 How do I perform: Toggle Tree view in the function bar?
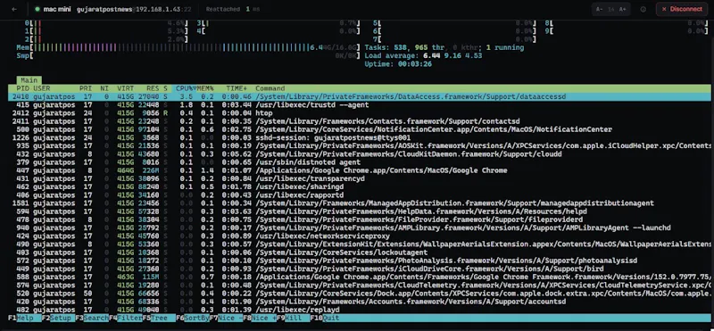pyautogui.click(x=160, y=318)
